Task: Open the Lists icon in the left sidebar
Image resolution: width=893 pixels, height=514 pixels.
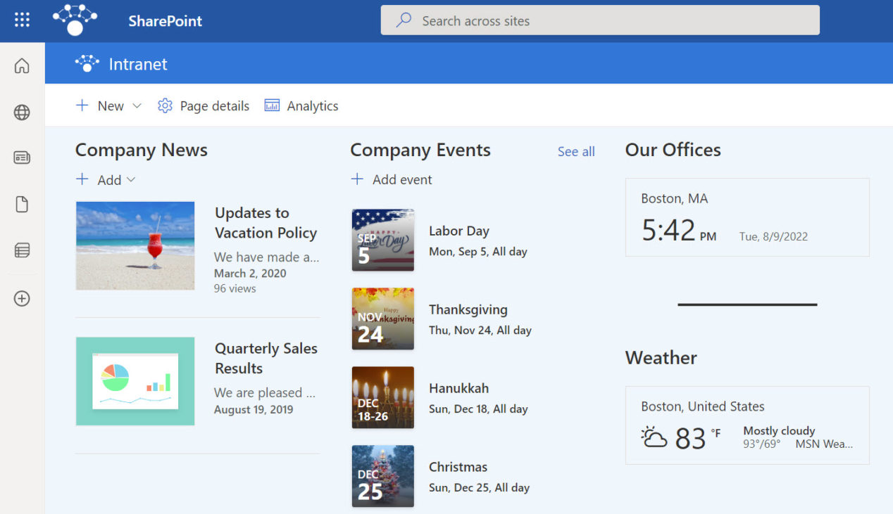Action: pos(22,250)
